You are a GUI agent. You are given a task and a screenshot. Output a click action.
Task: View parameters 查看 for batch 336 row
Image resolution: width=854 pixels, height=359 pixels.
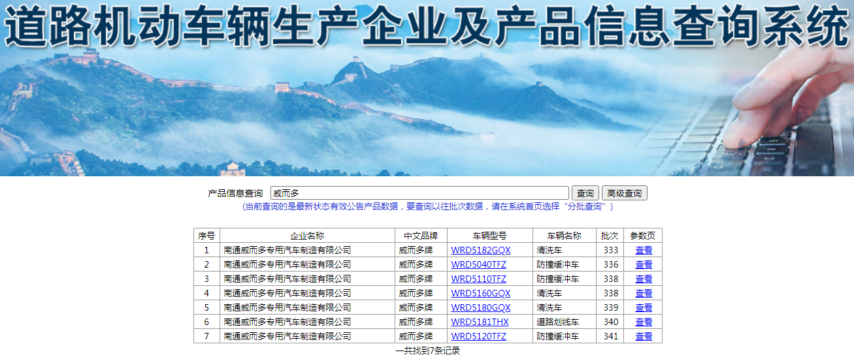click(x=644, y=264)
